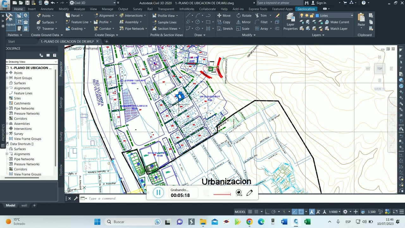Select the Array tool
Viewport: 405px width, 228px height.
261,28
